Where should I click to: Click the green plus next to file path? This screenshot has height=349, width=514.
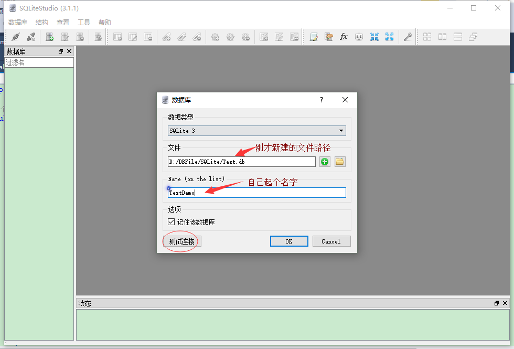point(324,161)
